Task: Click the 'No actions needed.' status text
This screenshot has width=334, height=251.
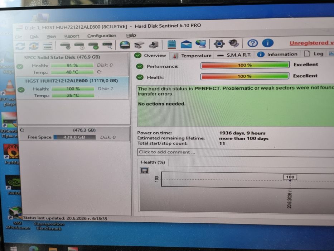Action: (x=162, y=104)
